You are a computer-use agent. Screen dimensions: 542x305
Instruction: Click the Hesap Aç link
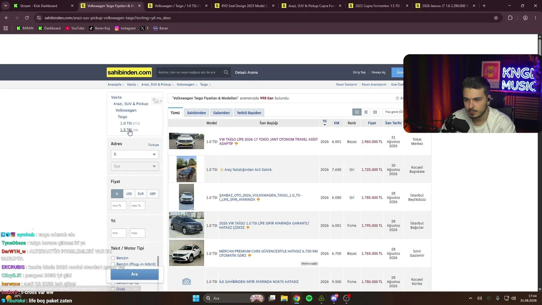click(379, 72)
